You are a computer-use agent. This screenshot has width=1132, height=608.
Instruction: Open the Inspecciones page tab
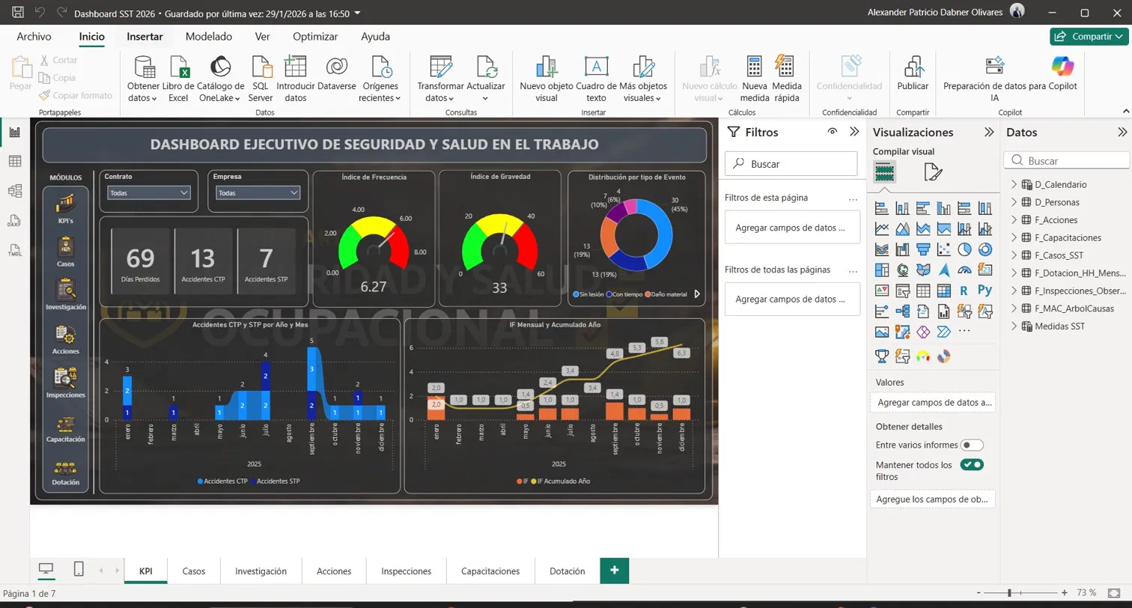pos(407,571)
